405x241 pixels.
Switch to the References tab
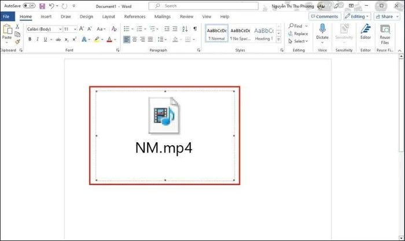[x=135, y=17]
